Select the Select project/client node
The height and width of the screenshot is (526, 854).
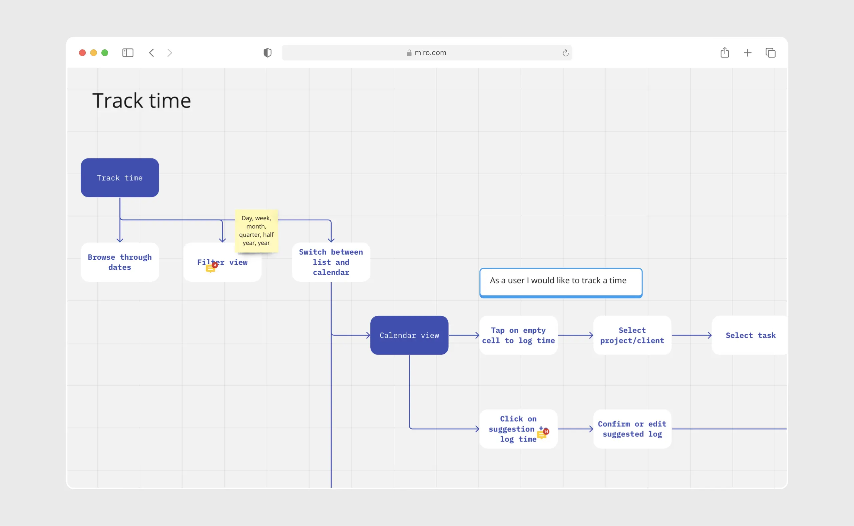tap(632, 335)
